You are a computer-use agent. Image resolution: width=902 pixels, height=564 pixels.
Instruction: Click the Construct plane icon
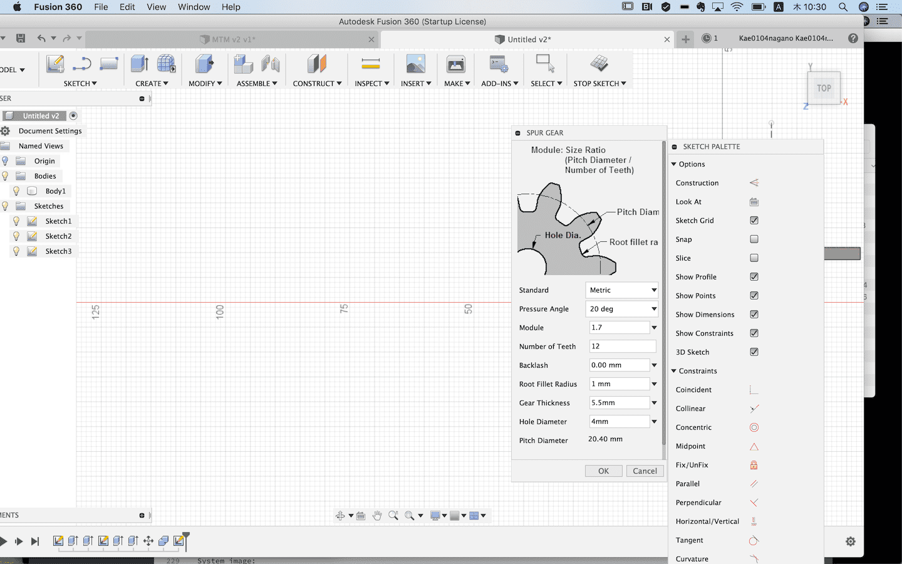tap(317, 64)
